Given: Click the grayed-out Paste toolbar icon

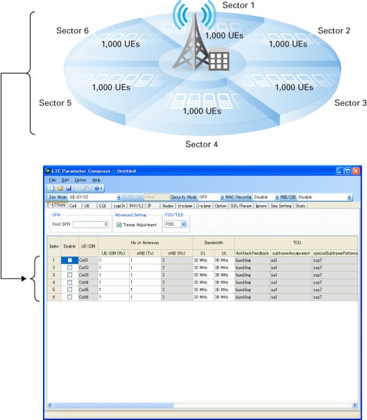Looking at the screenshot, I should 87,189.
